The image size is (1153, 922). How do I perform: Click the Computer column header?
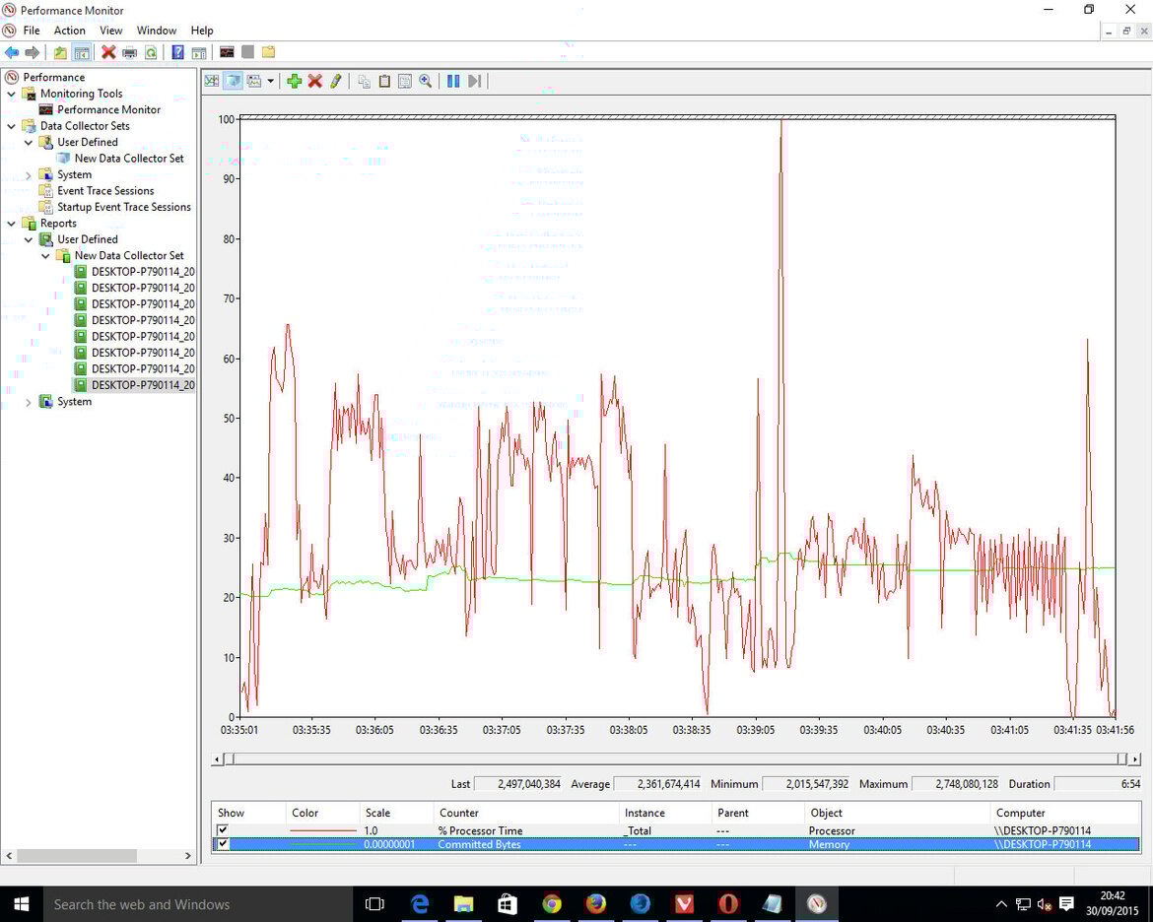(1064, 813)
